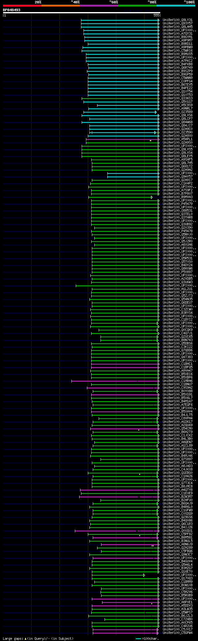
Task: Click the green ~80% identity legend bar
Action: tap(137, 6)
